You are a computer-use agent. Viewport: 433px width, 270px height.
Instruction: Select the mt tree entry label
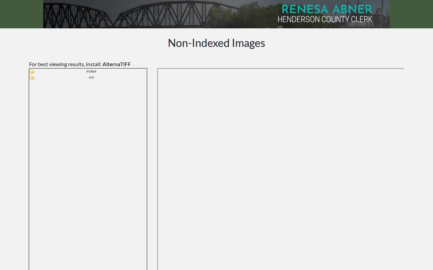click(x=91, y=77)
